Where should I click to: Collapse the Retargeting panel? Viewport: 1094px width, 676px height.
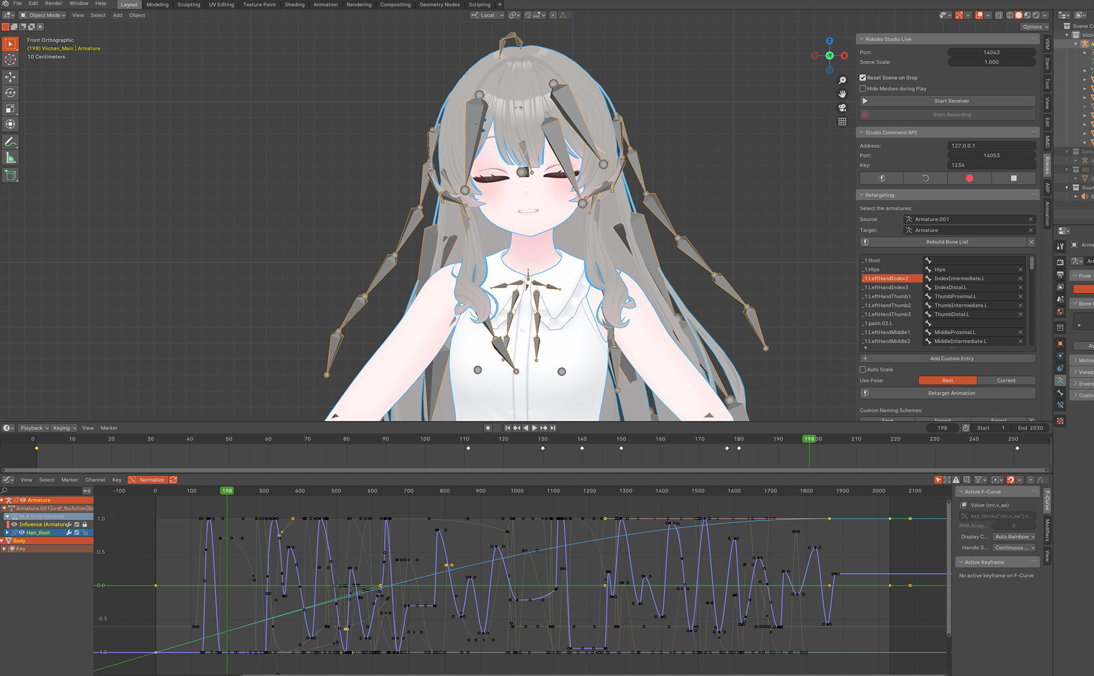880,195
